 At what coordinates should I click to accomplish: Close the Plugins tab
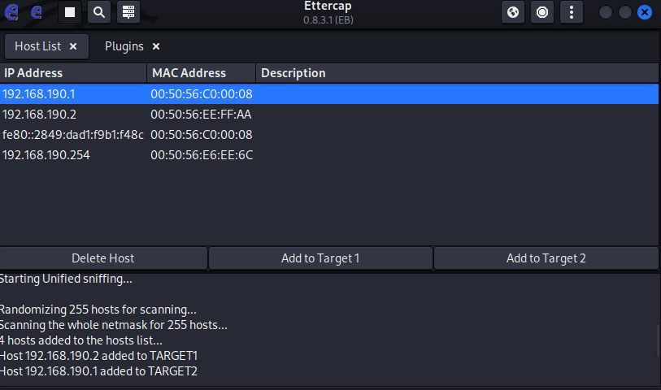(156, 46)
